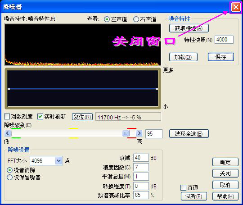
Task: Click the 波形全选 button
Action: [x=189, y=134]
